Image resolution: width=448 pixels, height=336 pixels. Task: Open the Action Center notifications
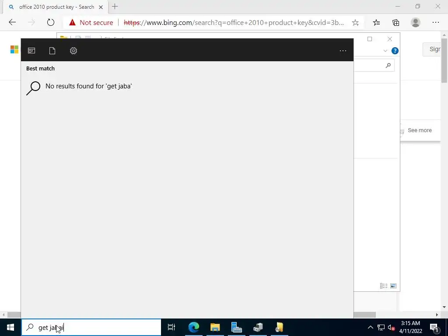[434, 327]
